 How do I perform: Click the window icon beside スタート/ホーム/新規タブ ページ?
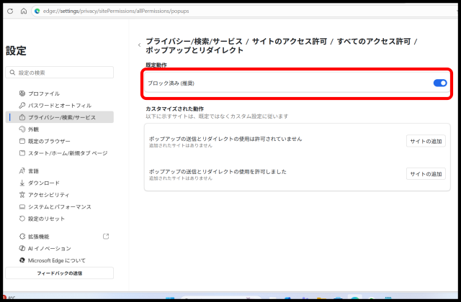(22, 153)
